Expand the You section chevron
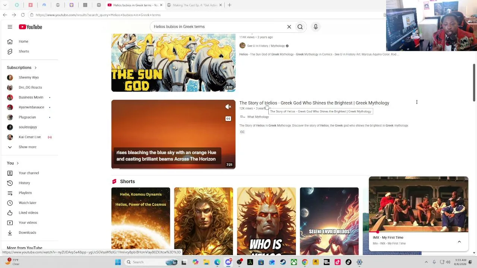This screenshot has width=477, height=268. click(x=18, y=163)
